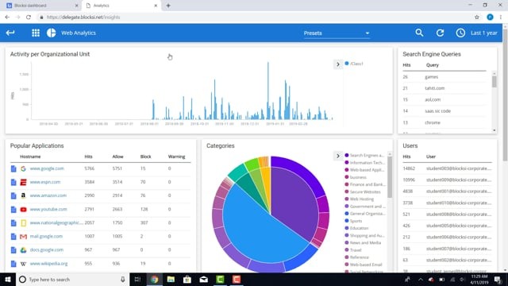Open the document icon for www.google.com row
508x286 pixels.
tap(13, 168)
